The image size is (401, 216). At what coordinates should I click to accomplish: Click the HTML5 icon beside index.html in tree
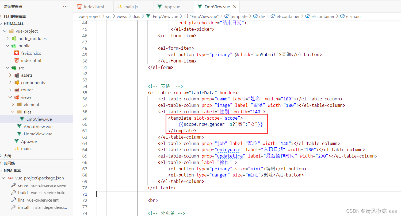point(17,60)
